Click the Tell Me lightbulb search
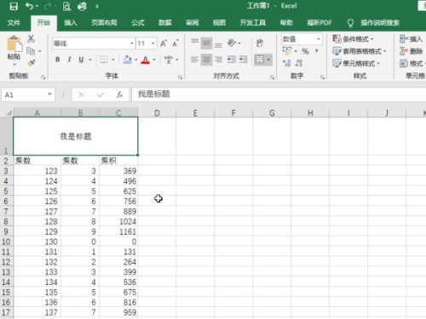The height and width of the screenshot is (319, 426). (x=350, y=23)
